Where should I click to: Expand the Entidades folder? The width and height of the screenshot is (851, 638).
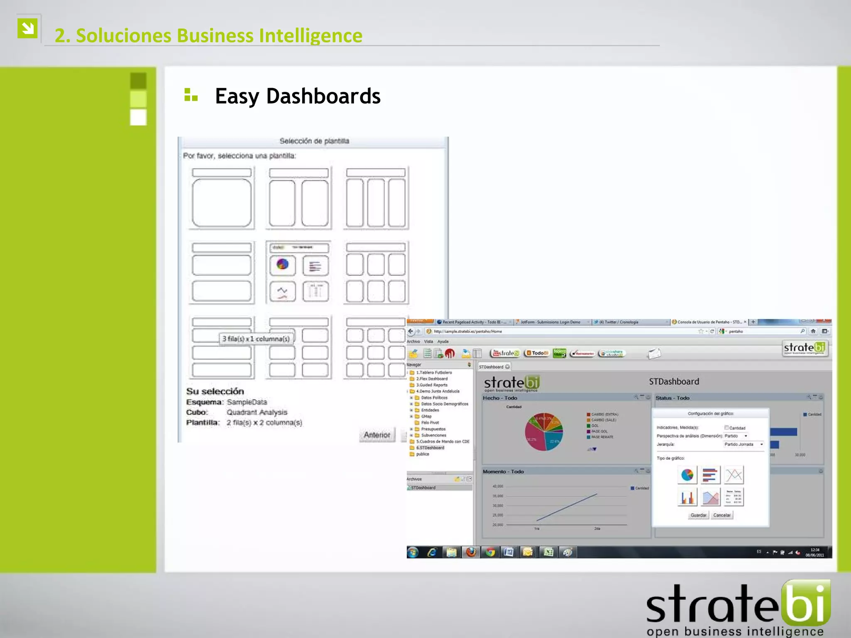[411, 410]
